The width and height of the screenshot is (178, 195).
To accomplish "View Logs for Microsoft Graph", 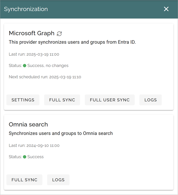I will pos(151,100).
